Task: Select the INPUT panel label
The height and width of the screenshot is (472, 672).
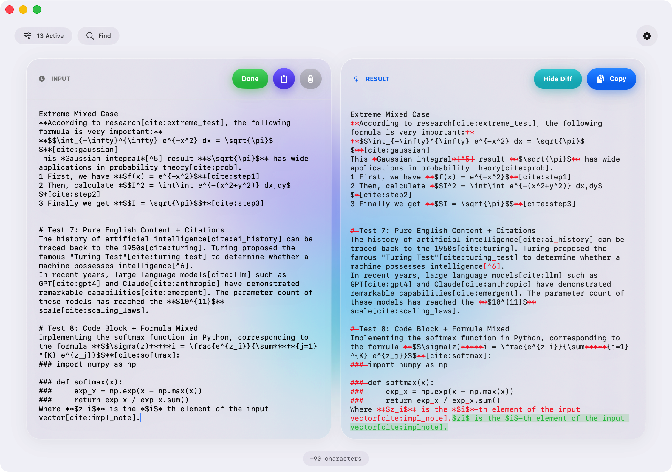Action: [x=61, y=79]
